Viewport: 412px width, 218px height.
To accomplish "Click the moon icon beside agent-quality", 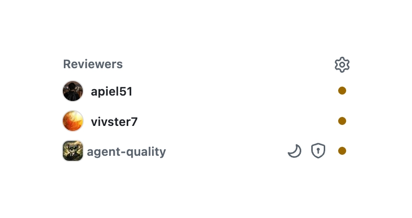I will click(x=295, y=151).
